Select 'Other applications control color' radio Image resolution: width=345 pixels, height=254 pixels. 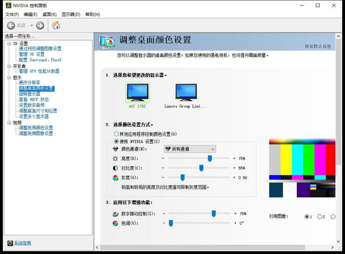(x=116, y=134)
